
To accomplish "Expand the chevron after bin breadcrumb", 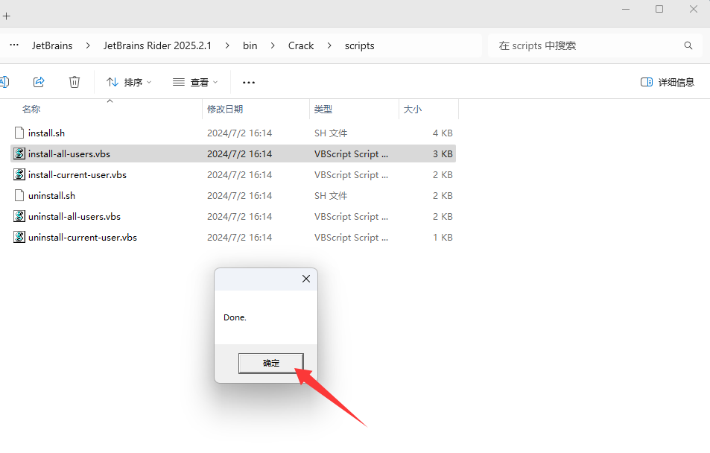I will click(273, 45).
